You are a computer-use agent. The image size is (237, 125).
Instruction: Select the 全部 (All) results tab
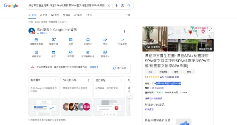click(x=32, y=15)
